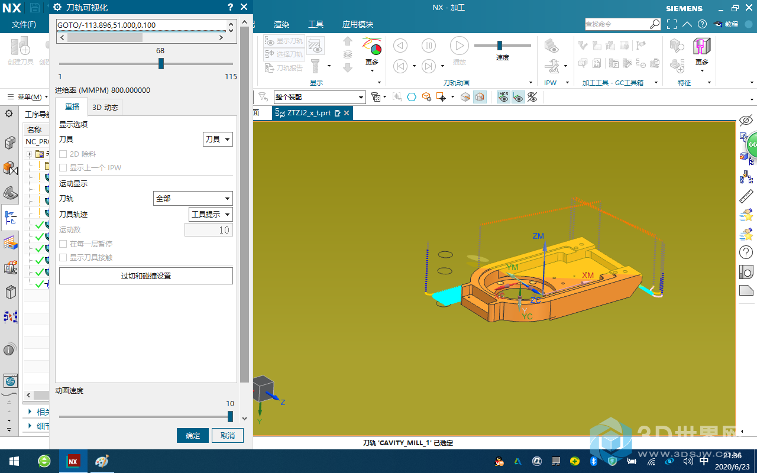Click the search magnifier in command finder

655,24
